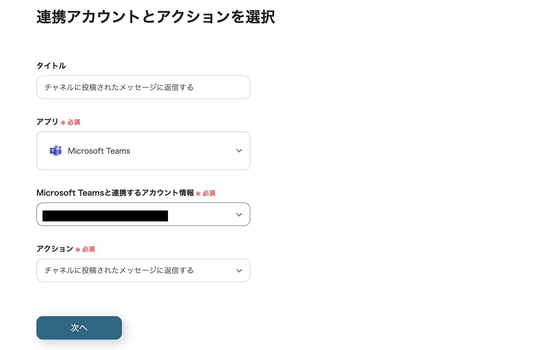Viewport: 559px width, 350px height.
Task: Open the アプリ dropdown chevron
Action: pos(239,151)
